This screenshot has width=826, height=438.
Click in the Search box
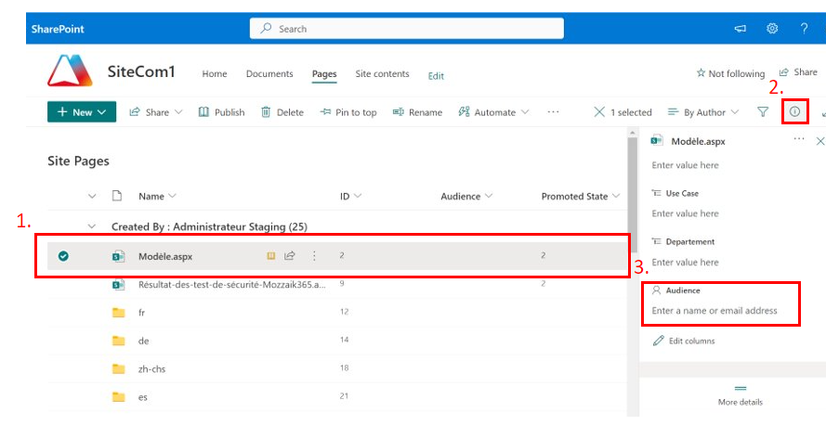(407, 29)
